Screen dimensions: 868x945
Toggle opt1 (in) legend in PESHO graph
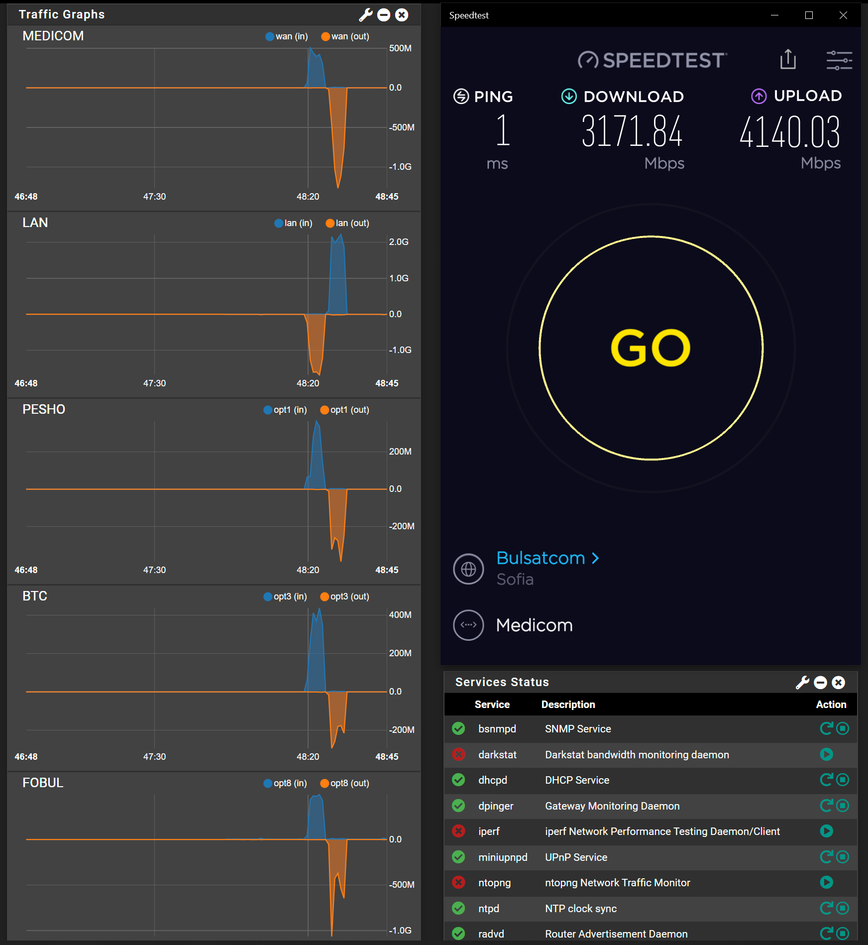pos(285,410)
